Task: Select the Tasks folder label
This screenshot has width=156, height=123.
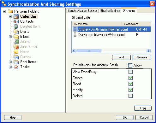Action: click(25, 67)
